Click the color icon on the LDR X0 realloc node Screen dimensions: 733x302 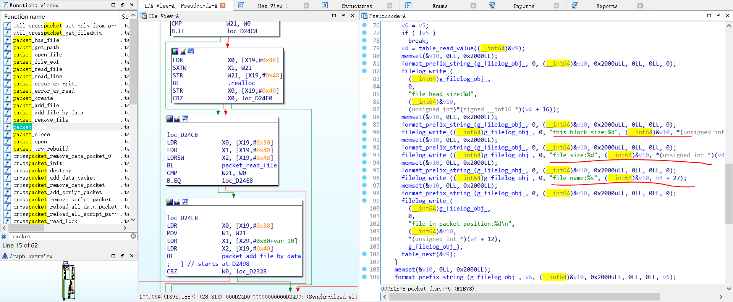coord(175,51)
